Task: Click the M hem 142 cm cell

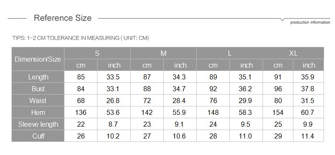Action: coord(147,112)
